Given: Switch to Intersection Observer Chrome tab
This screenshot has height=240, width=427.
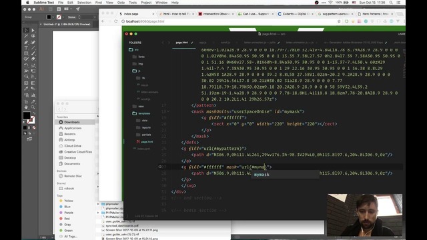Looking at the screenshot, I should tap(216, 13).
